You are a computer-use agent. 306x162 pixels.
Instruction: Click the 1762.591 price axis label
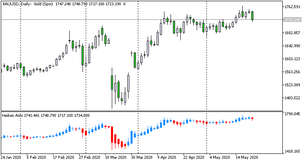point(292,7)
